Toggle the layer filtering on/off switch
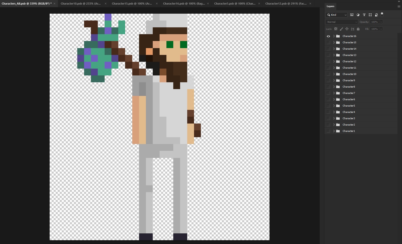This screenshot has width=402, height=244. (382, 14)
